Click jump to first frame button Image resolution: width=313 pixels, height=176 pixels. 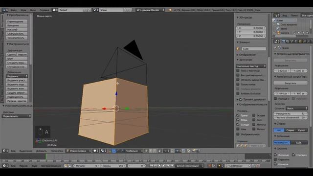coord(151,166)
